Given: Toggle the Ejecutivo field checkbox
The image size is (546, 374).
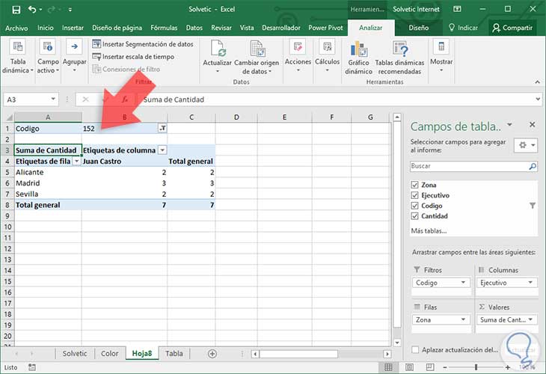Looking at the screenshot, I should tap(415, 195).
